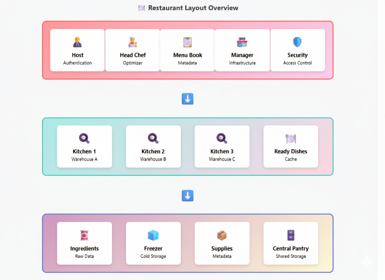
Task: Click the Kitchen 3 frying pan icon
Action: click(x=222, y=138)
